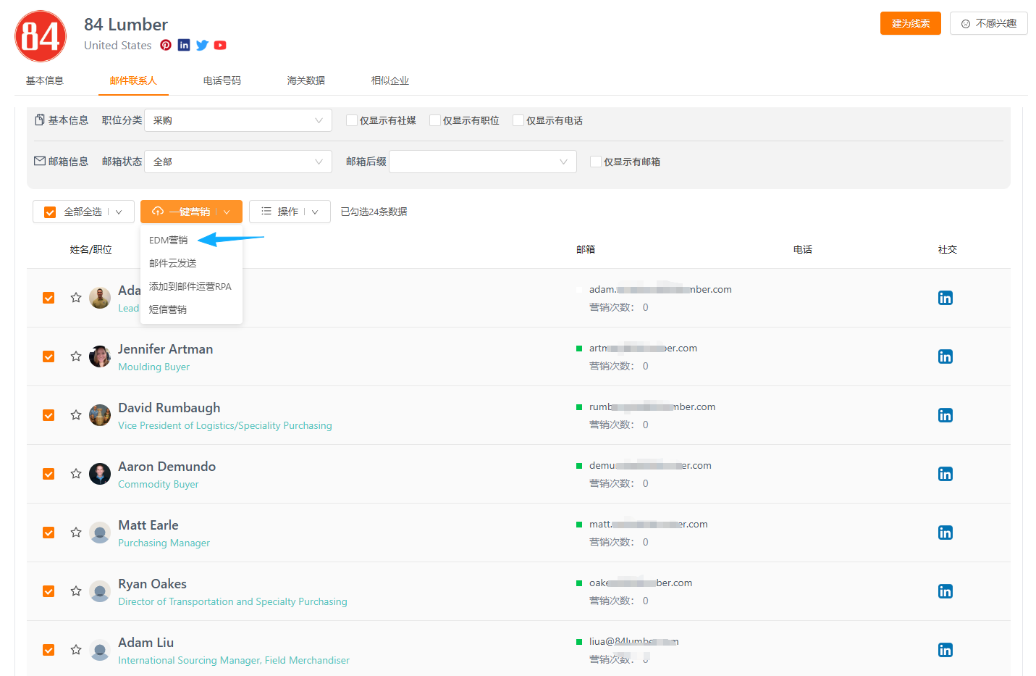
Task: Toggle 仅显示有邮箱 checkbox
Action: pyautogui.click(x=596, y=162)
